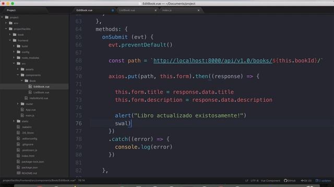This screenshot has width=334, height=187.
Task: Expand the book folder arrow
Action: 10,34
